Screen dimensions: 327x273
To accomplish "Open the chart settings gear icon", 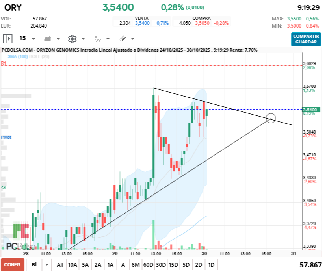I will pyautogui.click(x=72, y=38).
